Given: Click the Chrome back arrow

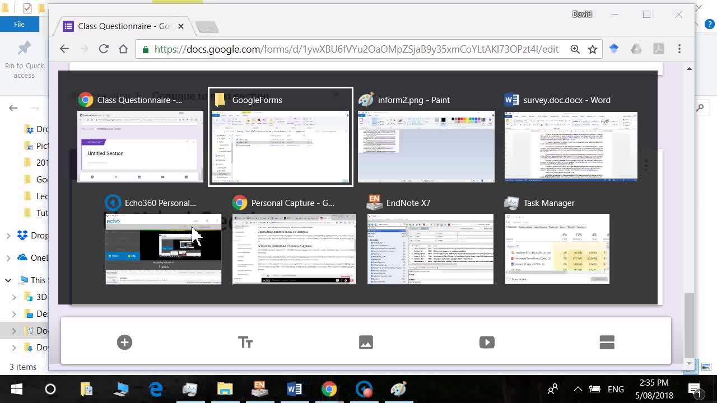Looking at the screenshot, I should click(64, 49).
